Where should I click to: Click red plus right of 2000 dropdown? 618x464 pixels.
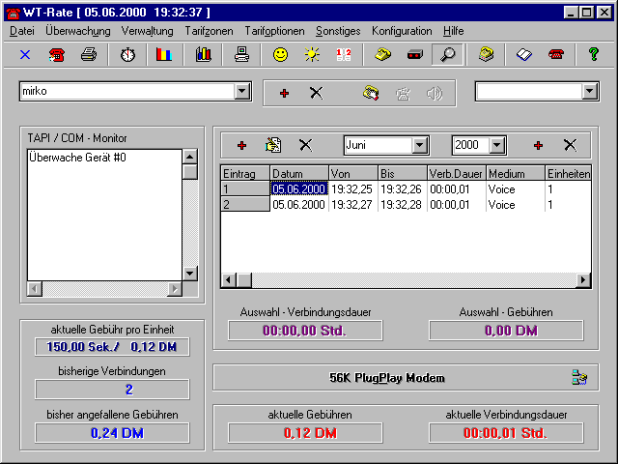[539, 145]
